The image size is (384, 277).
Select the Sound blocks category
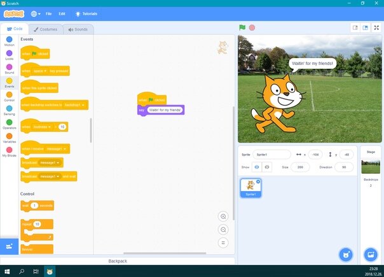click(x=10, y=69)
